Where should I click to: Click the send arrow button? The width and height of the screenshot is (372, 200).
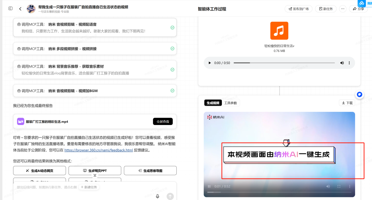tap(170, 196)
